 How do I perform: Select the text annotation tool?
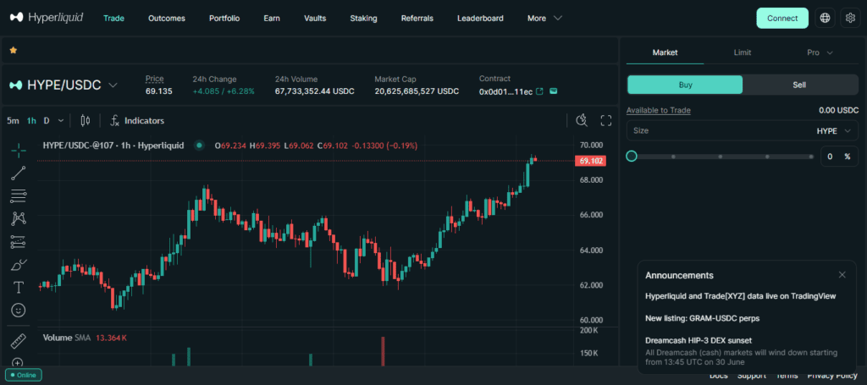click(x=19, y=287)
